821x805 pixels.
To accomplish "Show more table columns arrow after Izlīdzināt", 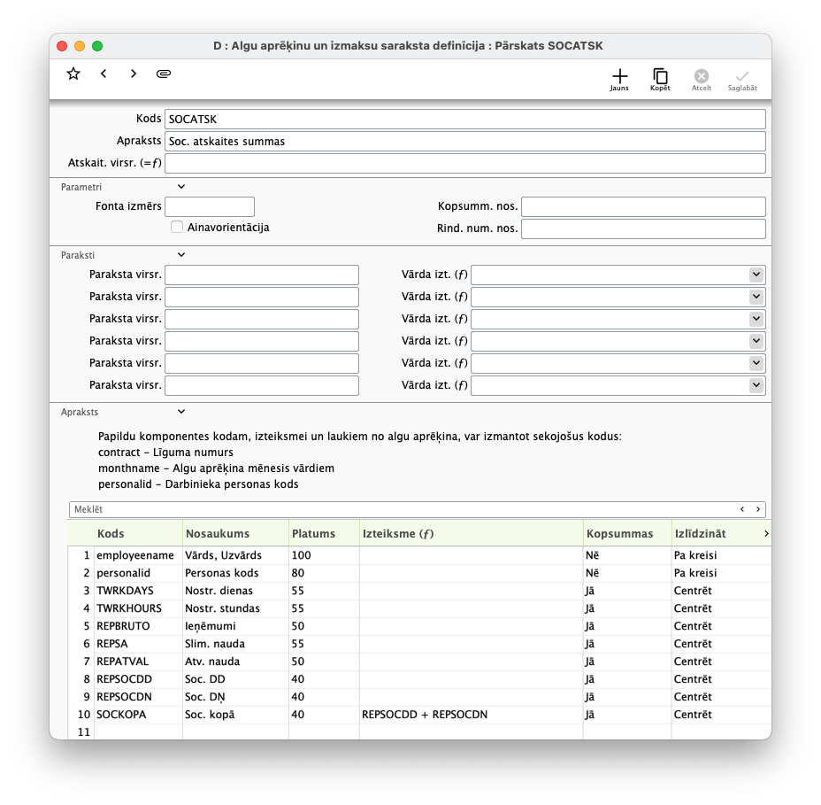I will click(x=766, y=533).
